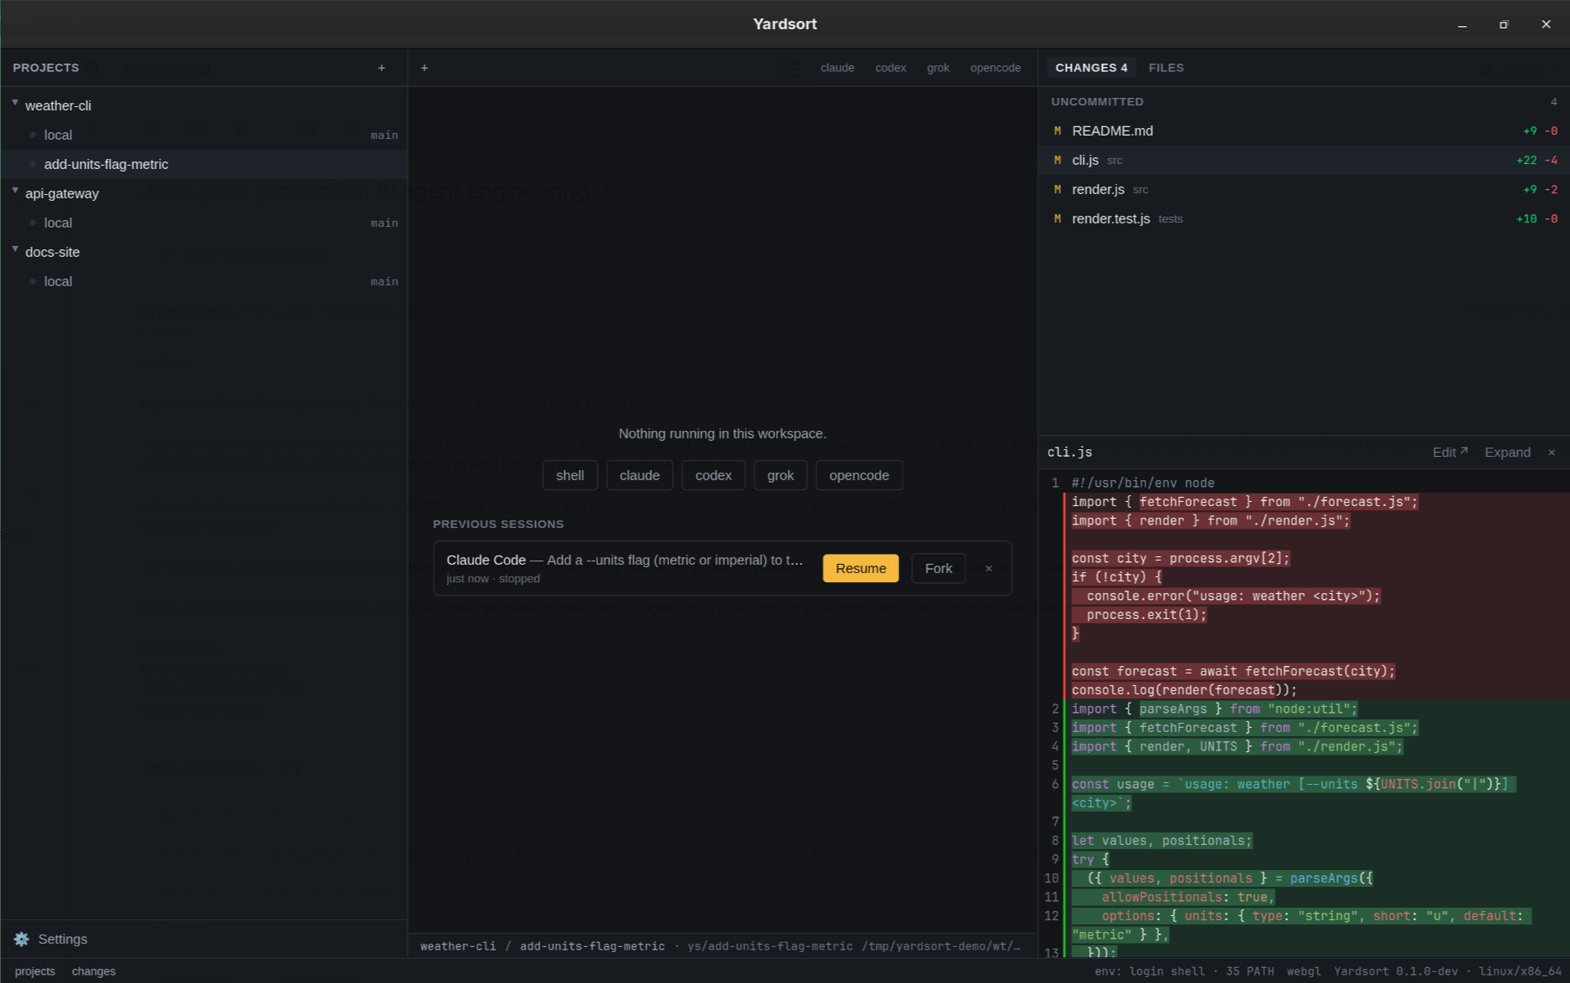Select local workspace under api-gateway
The height and width of the screenshot is (983, 1570).
203,223
